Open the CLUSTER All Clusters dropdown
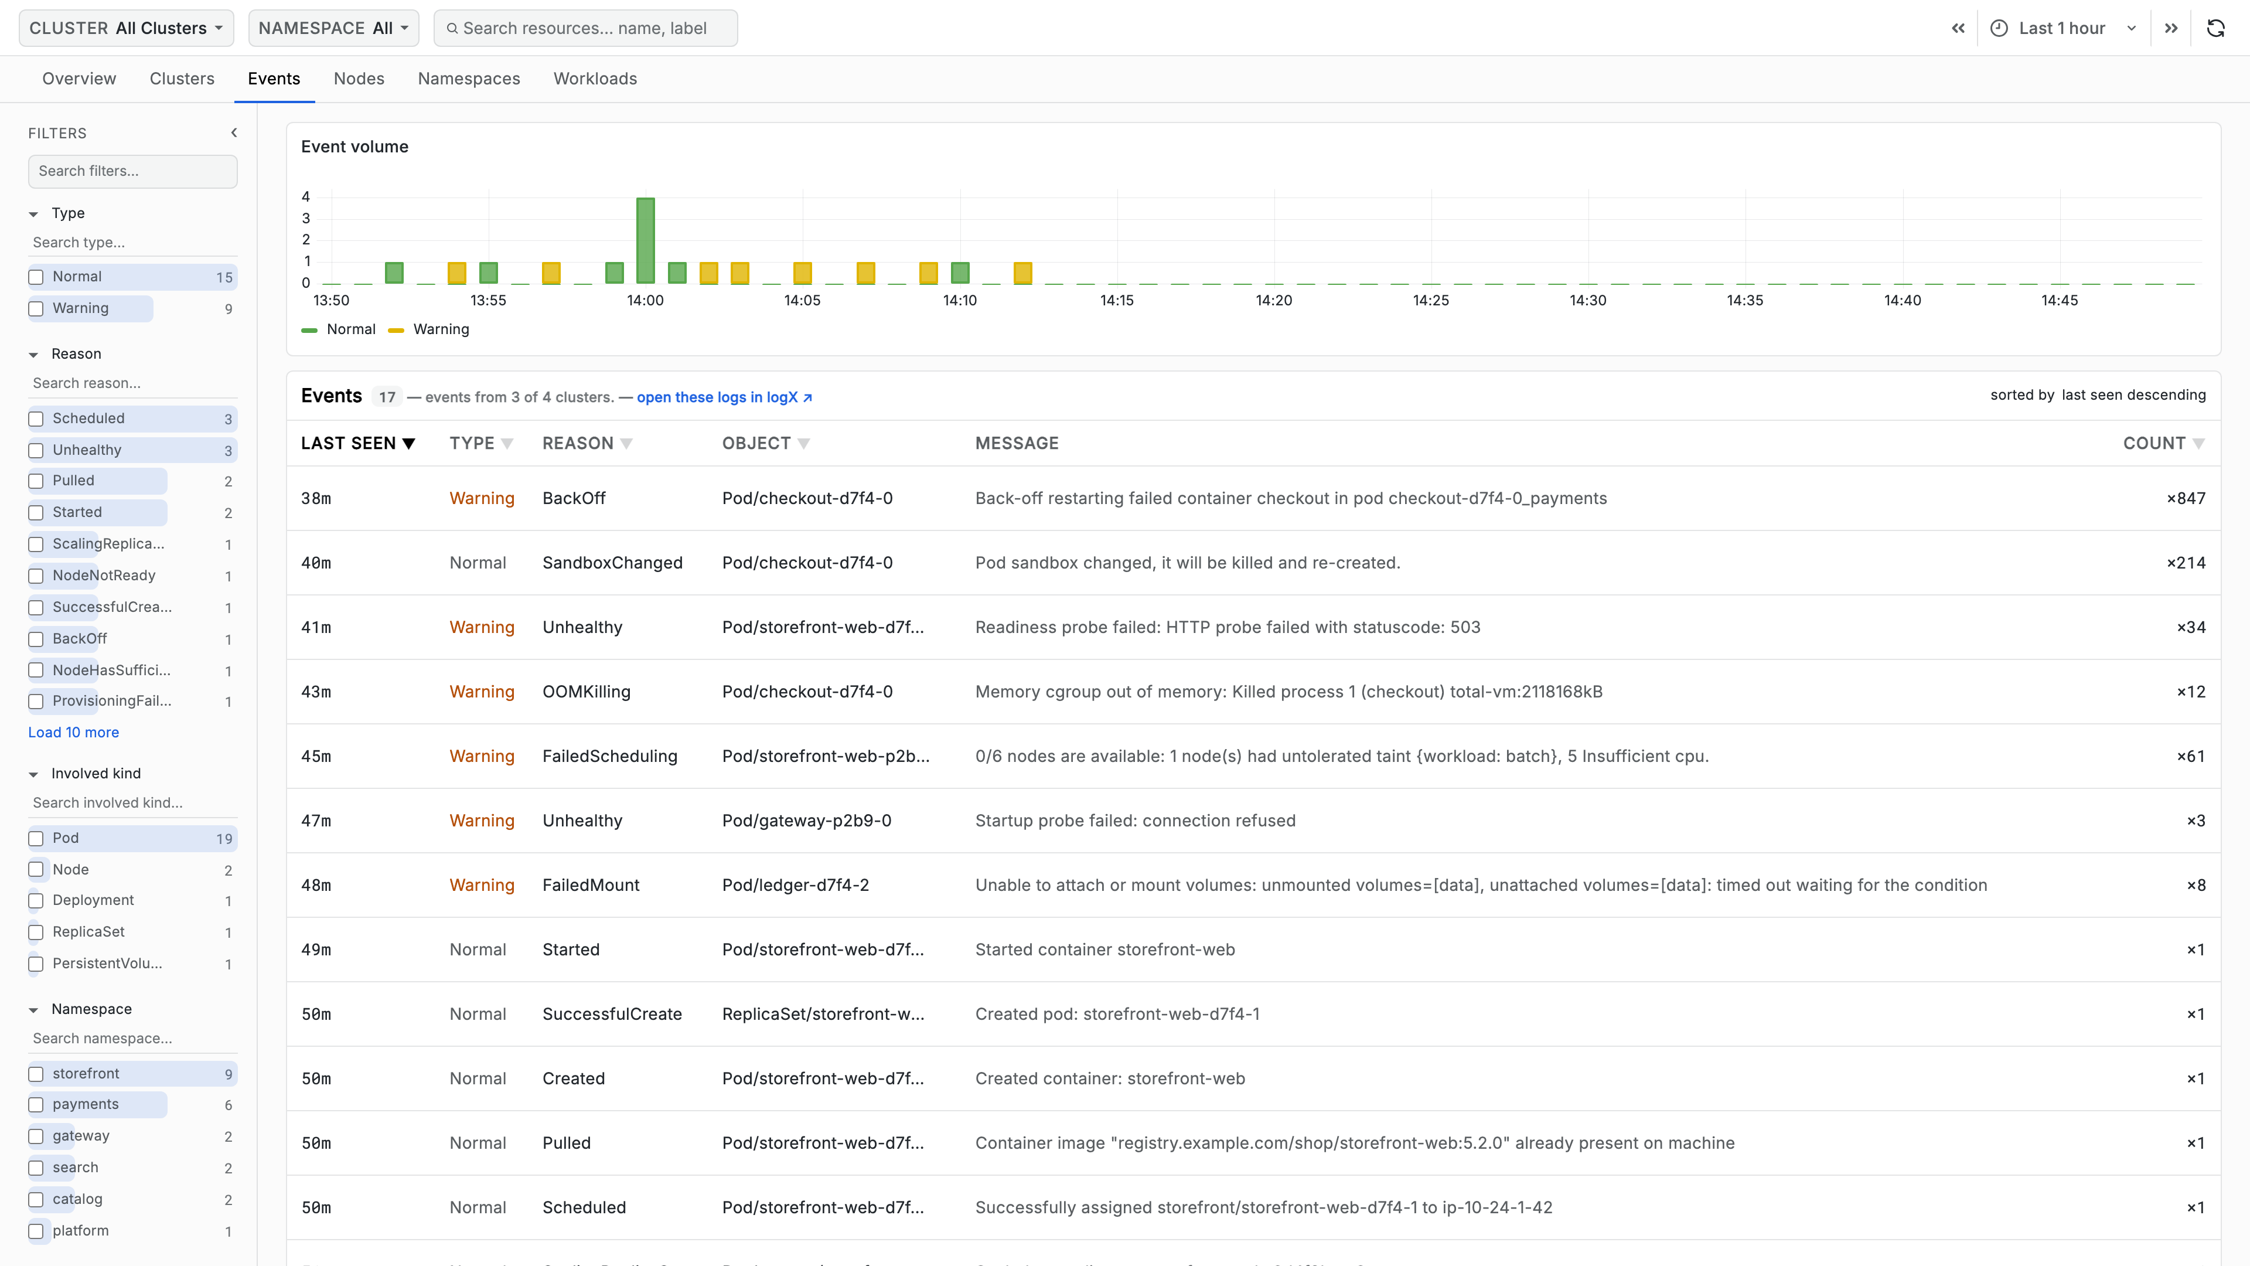Screen dimensions: 2250x1266 click(127, 28)
